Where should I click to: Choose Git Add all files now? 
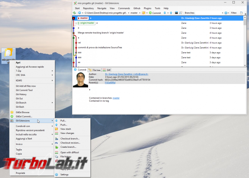coord(32,86)
